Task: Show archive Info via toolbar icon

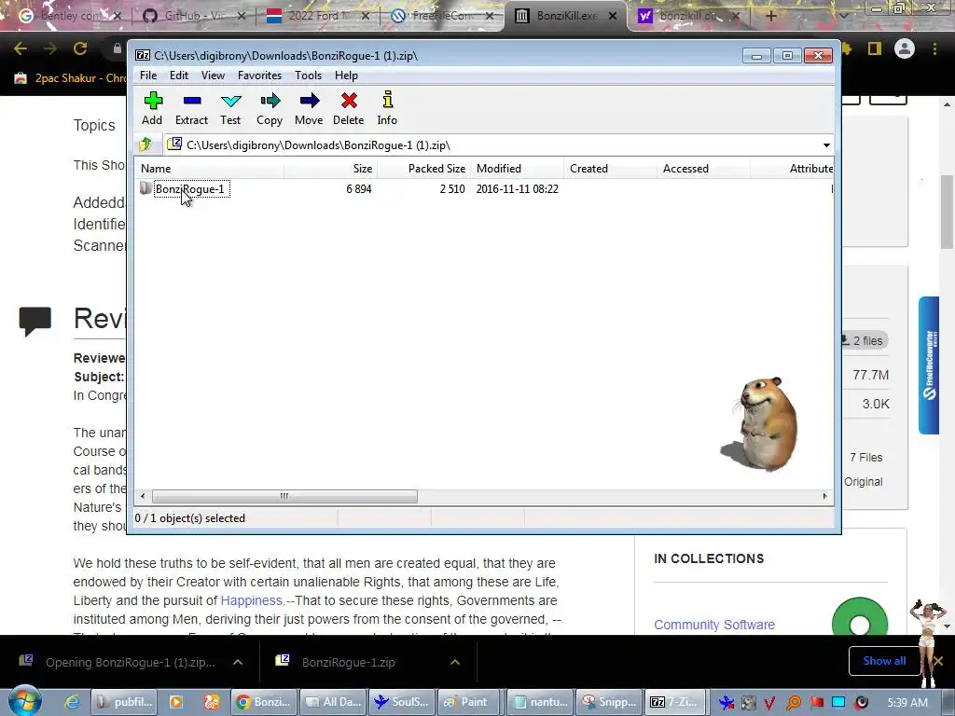Action: 387,108
